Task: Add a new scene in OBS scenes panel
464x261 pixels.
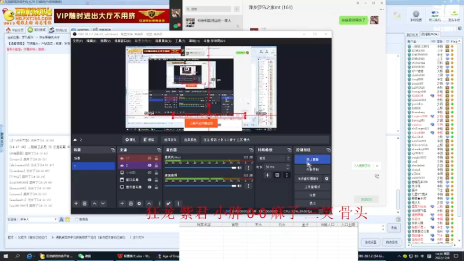Action: 76,204
